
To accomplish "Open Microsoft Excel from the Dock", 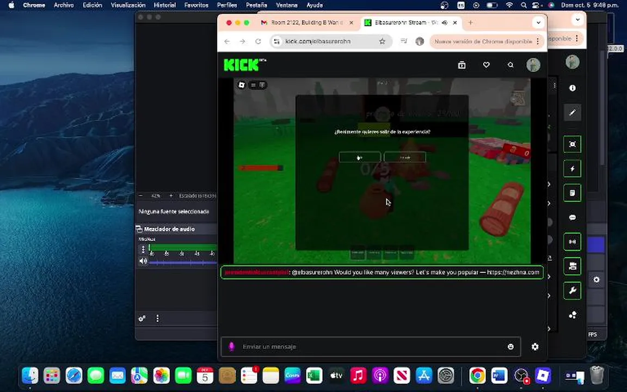I will [314, 376].
